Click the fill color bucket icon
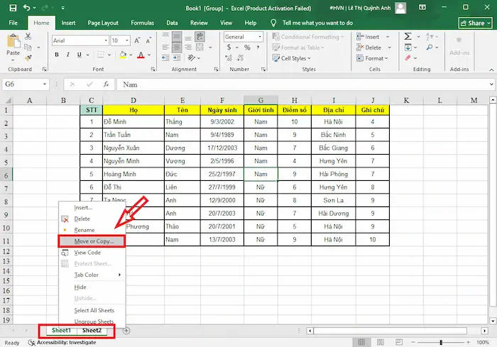This screenshot has height=347, width=497. click(x=123, y=55)
